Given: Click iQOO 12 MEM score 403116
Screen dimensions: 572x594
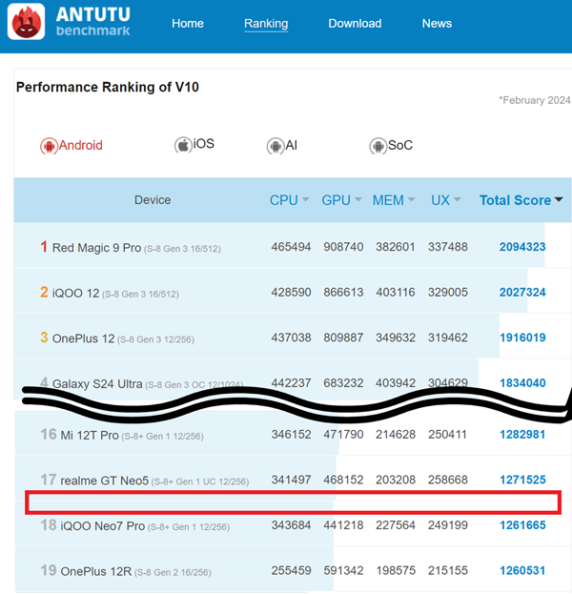Looking at the screenshot, I should point(396,293).
